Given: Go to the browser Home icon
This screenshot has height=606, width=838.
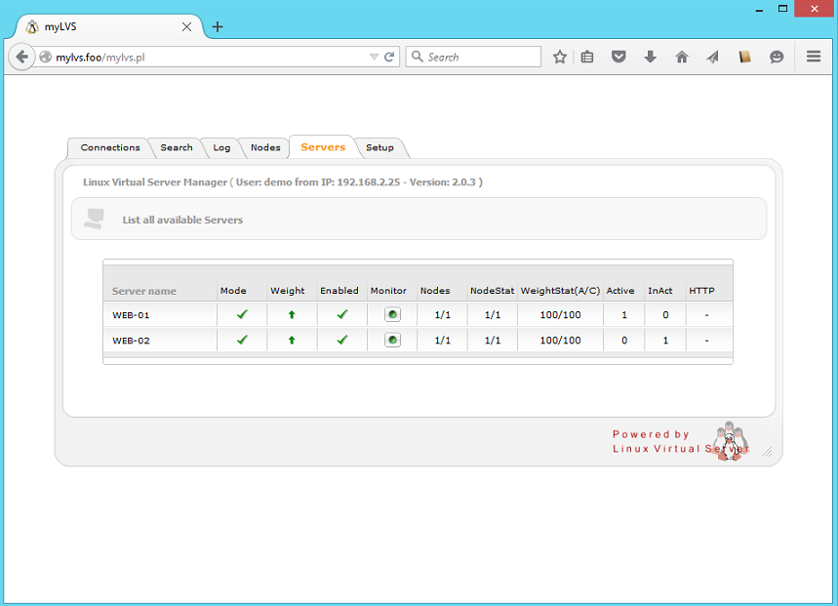Looking at the screenshot, I should [682, 58].
